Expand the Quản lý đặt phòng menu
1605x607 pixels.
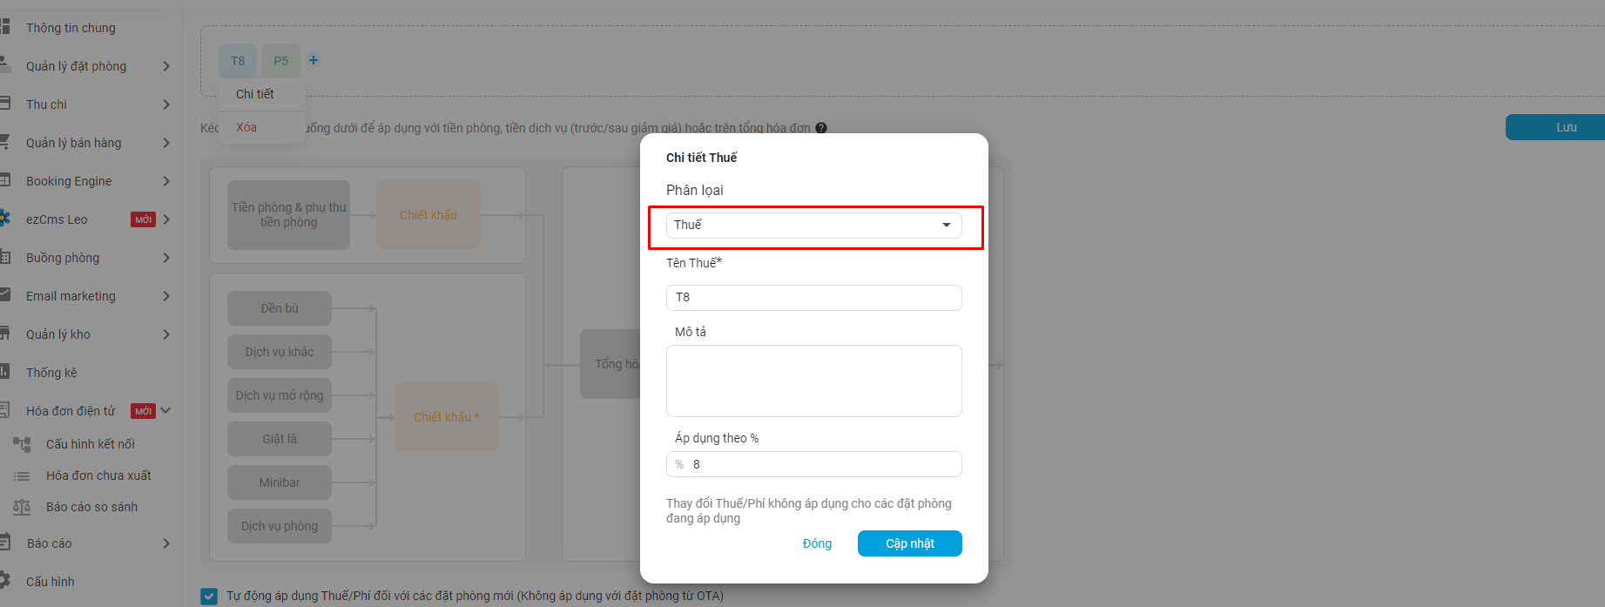(x=165, y=66)
